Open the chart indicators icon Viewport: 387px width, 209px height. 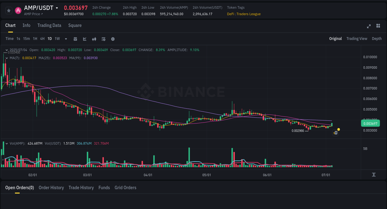click(94, 39)
